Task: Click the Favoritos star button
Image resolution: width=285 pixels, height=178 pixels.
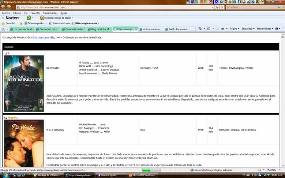Action: click(x=8, y=23)
